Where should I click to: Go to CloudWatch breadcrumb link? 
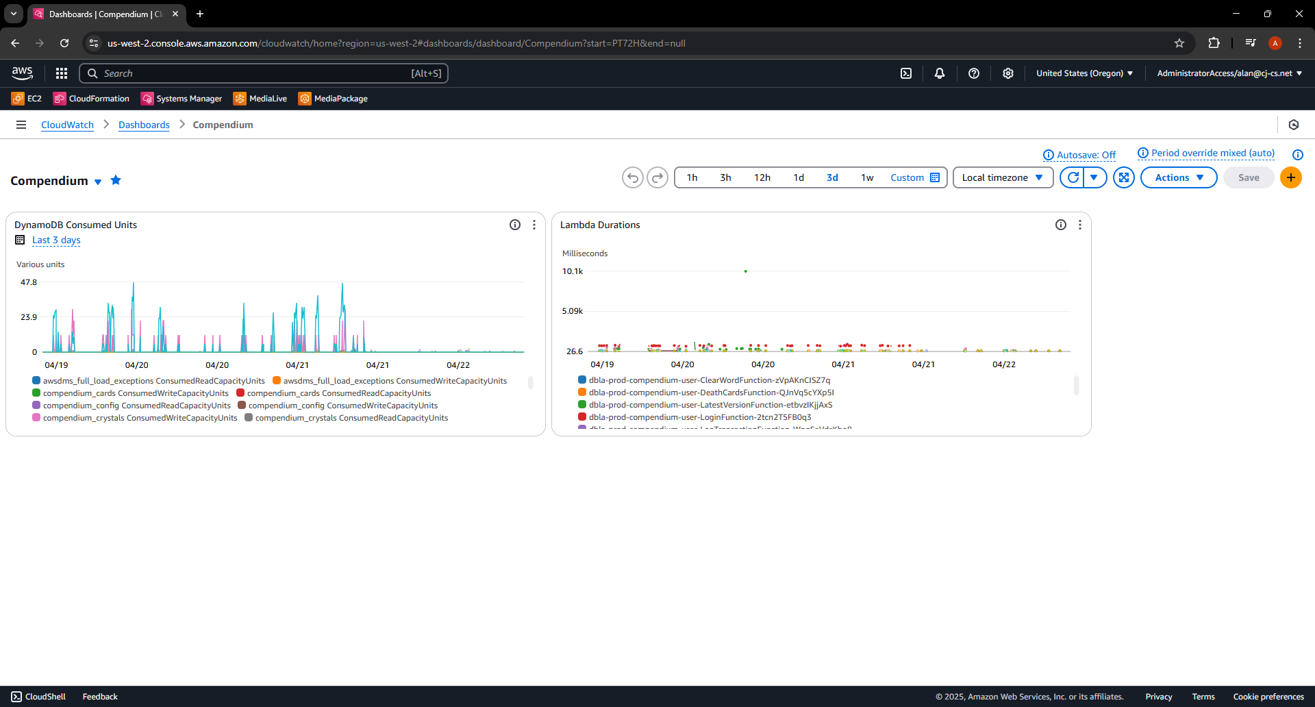pyautogui.click(x=67, y=125)
